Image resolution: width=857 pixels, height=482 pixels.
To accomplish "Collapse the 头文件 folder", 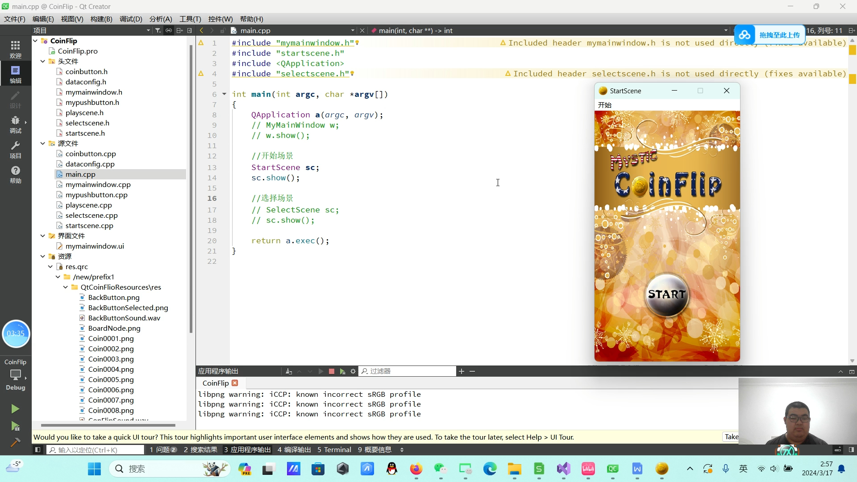I will (43, 61).
